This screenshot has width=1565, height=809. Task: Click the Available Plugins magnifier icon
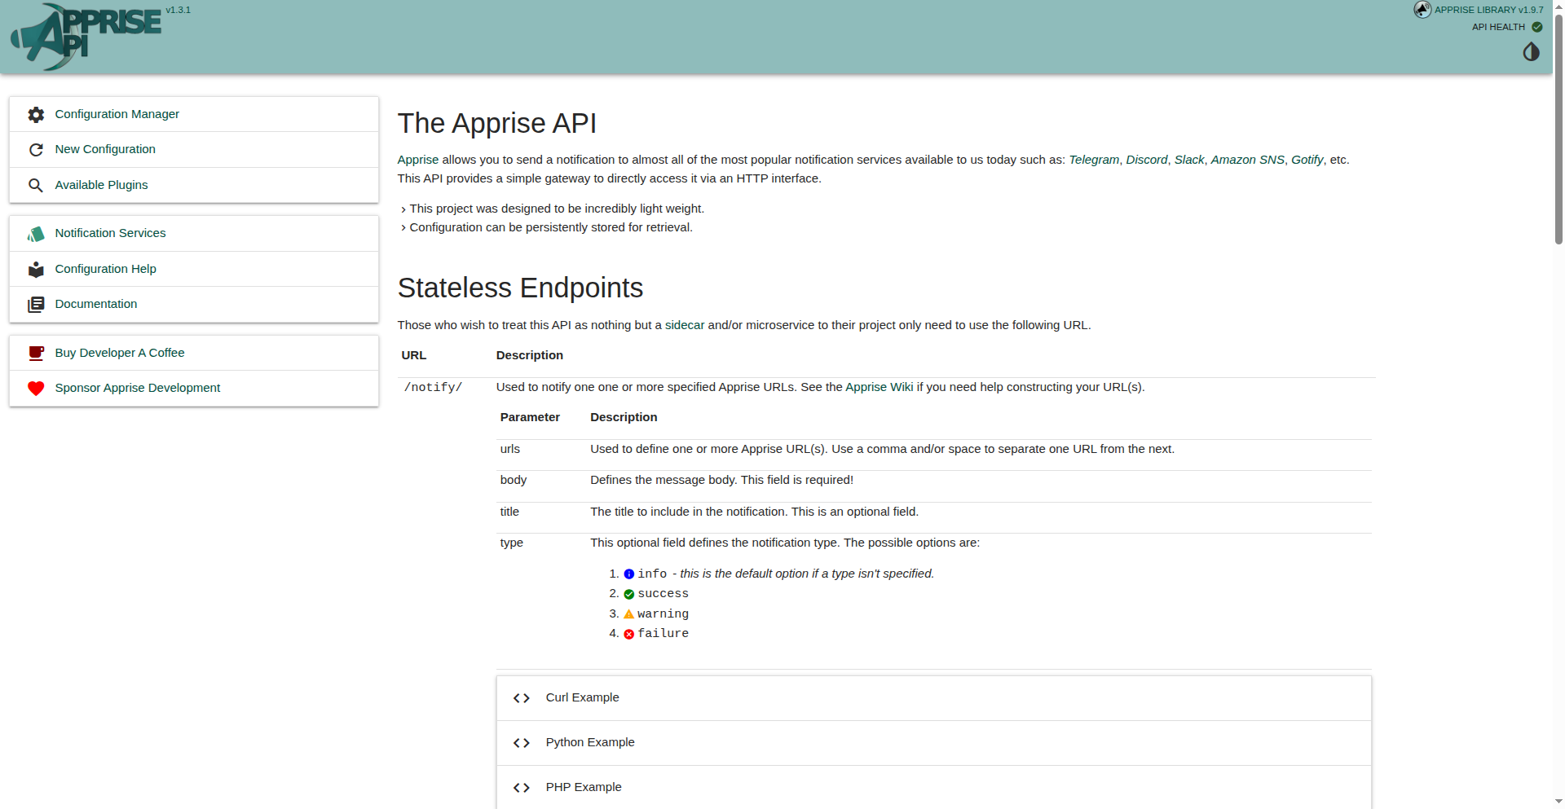[36, 186]
